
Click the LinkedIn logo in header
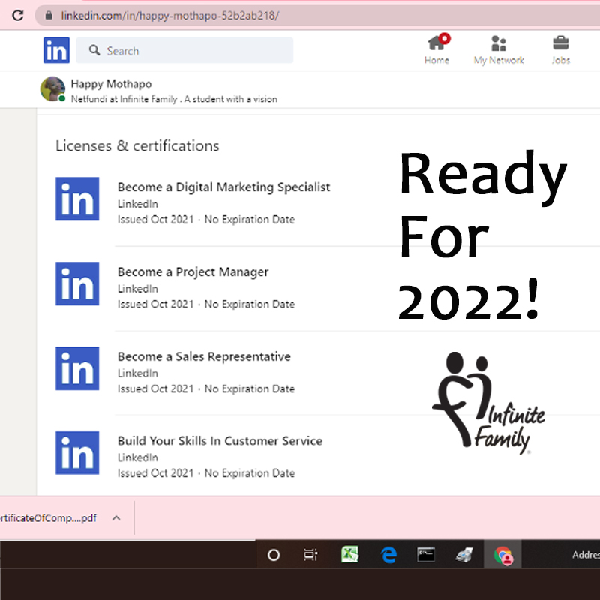[x=56, y=50]
